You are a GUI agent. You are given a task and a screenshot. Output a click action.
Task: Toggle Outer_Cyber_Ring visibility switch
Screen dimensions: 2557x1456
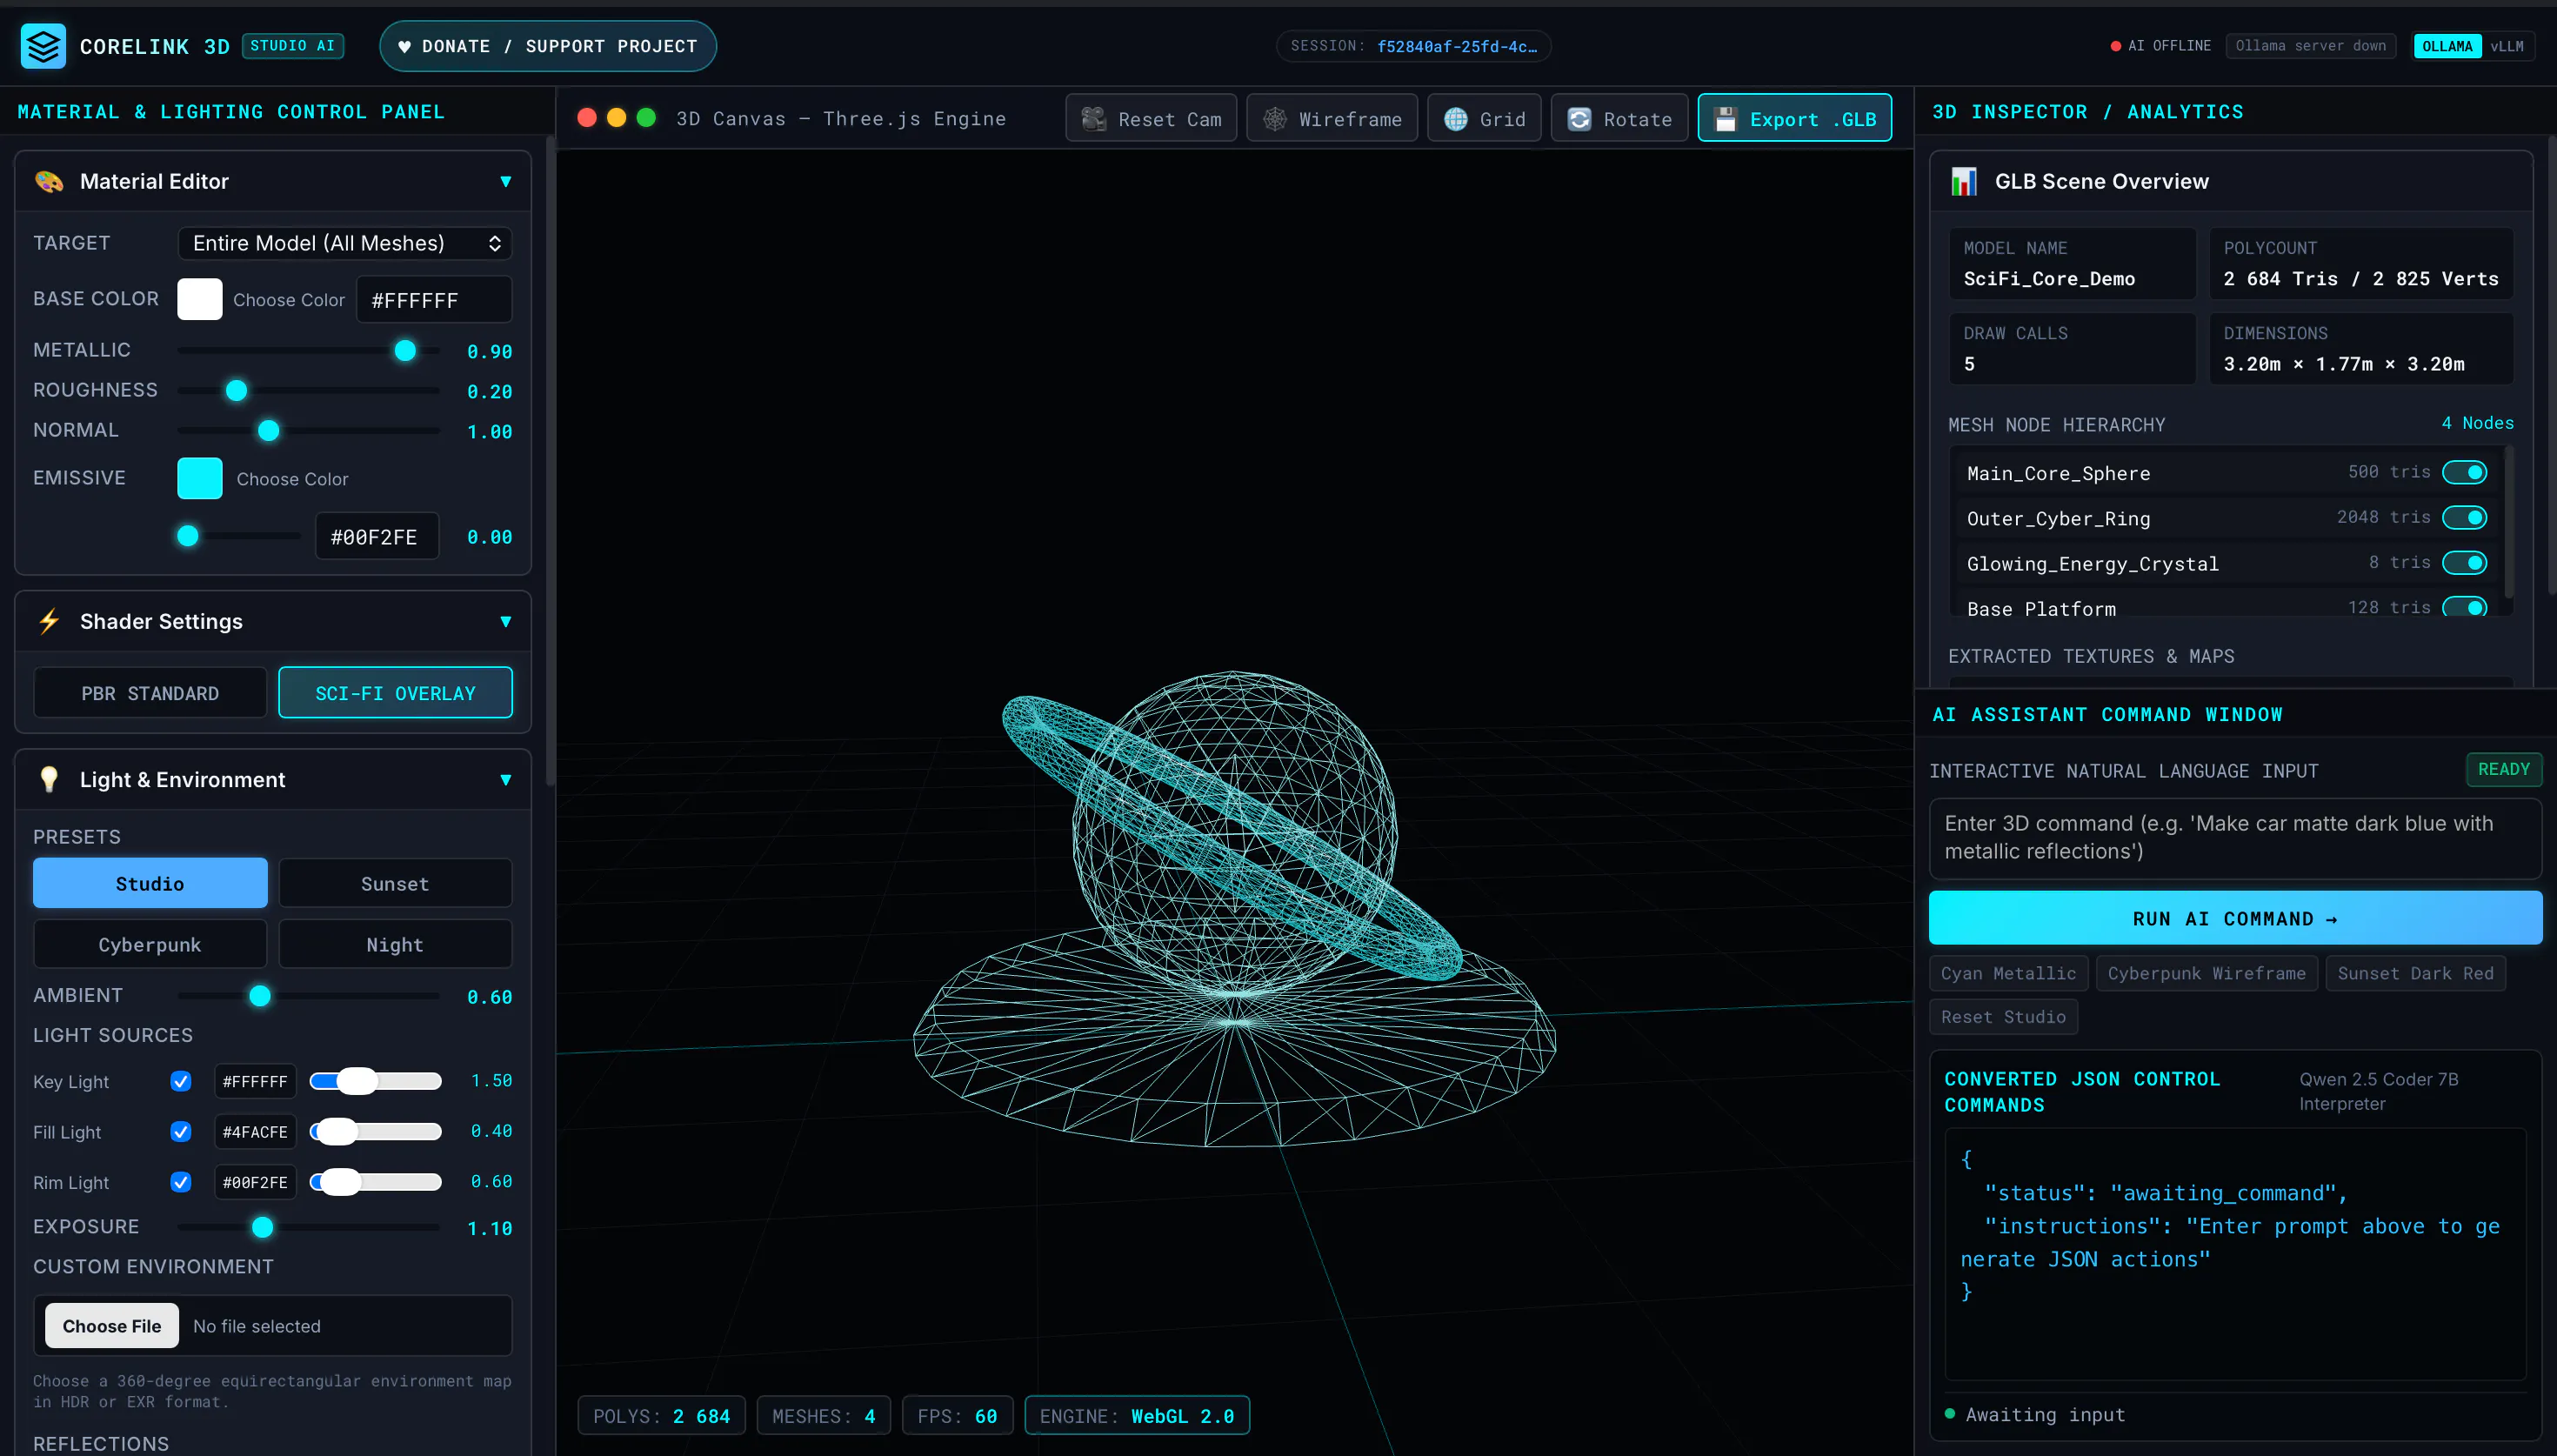click(2464, 517)
